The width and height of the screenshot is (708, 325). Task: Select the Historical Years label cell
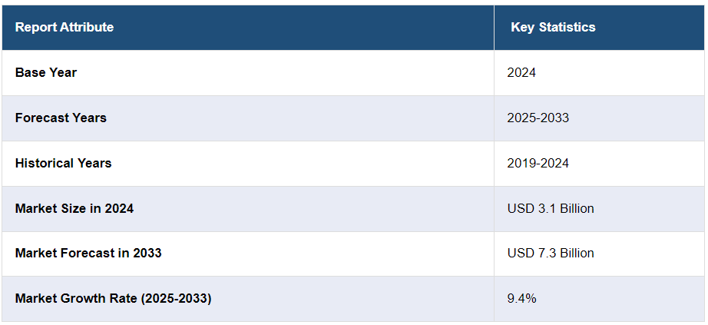point(63,163)
